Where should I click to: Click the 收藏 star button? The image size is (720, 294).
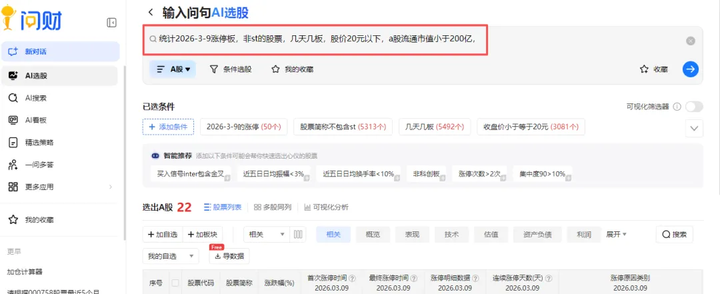(653, 69)
